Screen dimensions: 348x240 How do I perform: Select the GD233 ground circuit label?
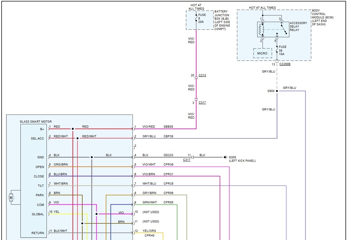point(168,155)
